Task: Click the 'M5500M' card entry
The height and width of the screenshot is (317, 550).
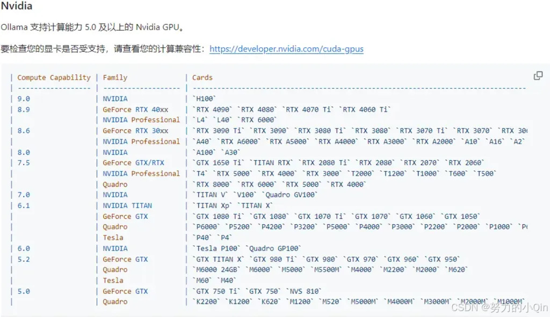Action: (326, 270)
